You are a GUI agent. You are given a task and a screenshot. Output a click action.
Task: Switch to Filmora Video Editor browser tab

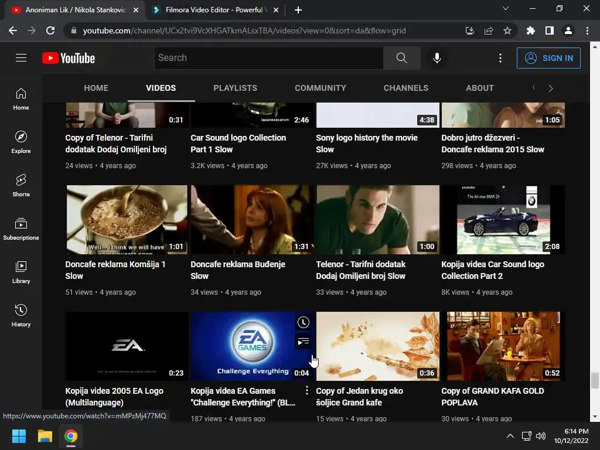coord(214,10)
